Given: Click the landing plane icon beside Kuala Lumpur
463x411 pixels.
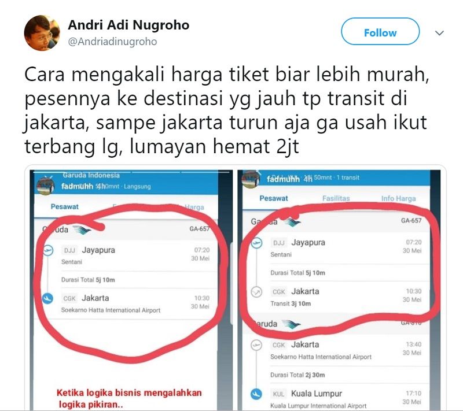Looking at the screenshot, I should click(x=256, y=394).
